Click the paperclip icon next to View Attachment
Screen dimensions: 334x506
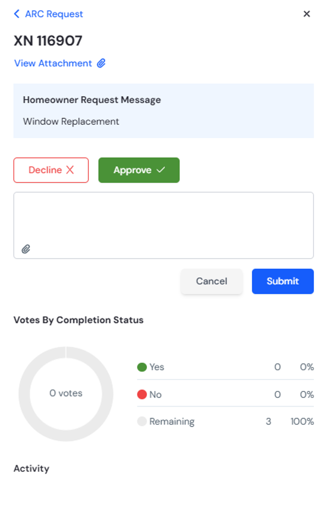(x=101, y=63)
